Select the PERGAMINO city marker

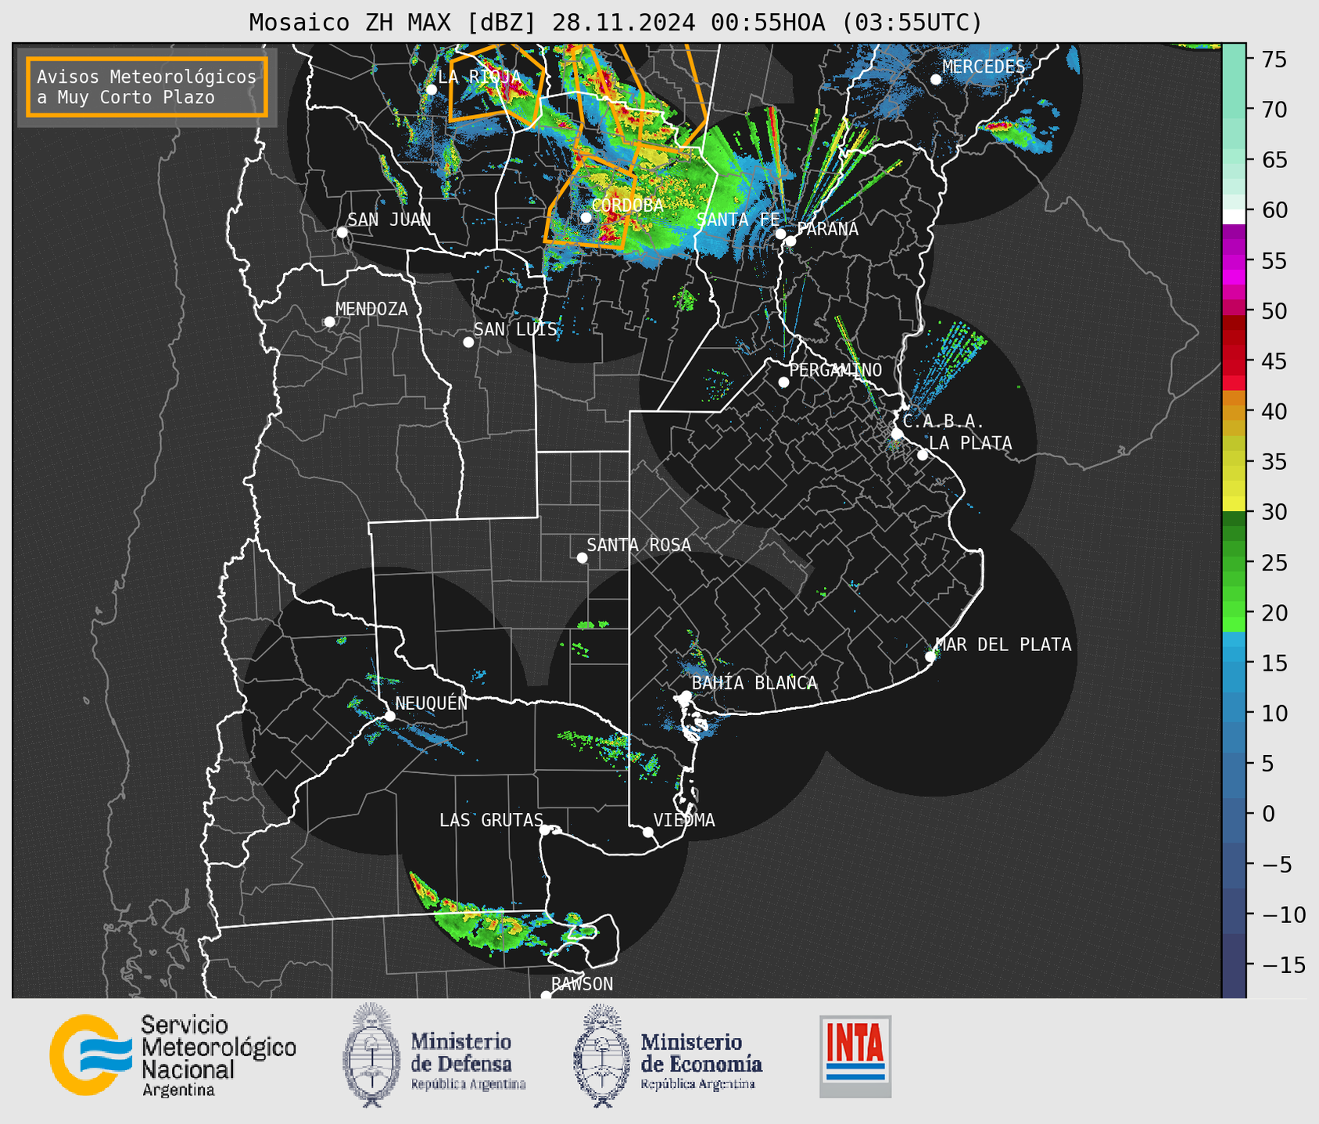(783, 382)
